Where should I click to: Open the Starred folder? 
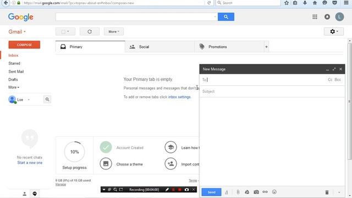tap(14, 63)
